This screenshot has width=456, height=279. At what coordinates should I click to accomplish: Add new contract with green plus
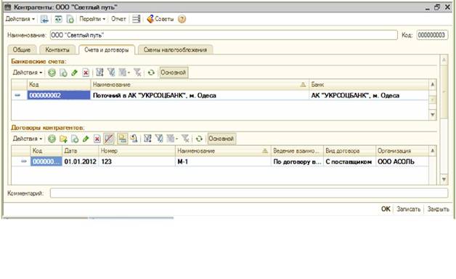52,139
